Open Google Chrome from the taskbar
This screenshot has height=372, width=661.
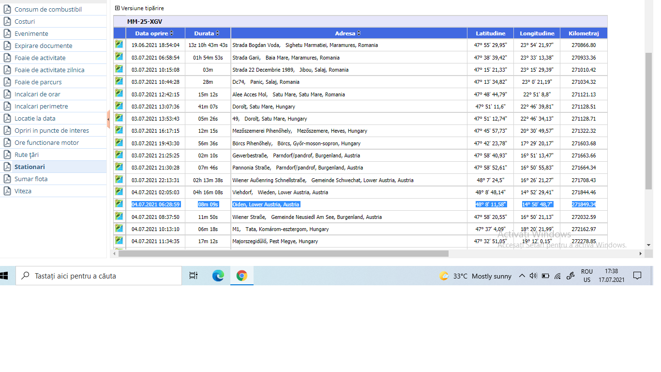(242, 276)
